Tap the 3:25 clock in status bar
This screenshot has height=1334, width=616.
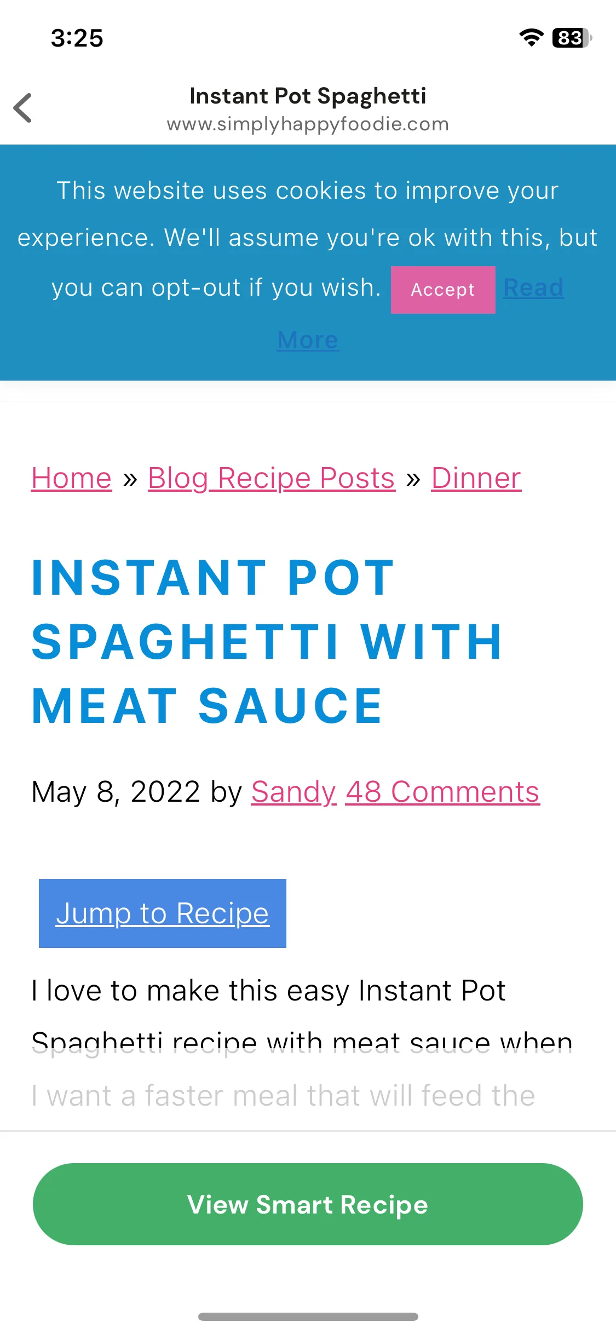click(x=77, y=38)
